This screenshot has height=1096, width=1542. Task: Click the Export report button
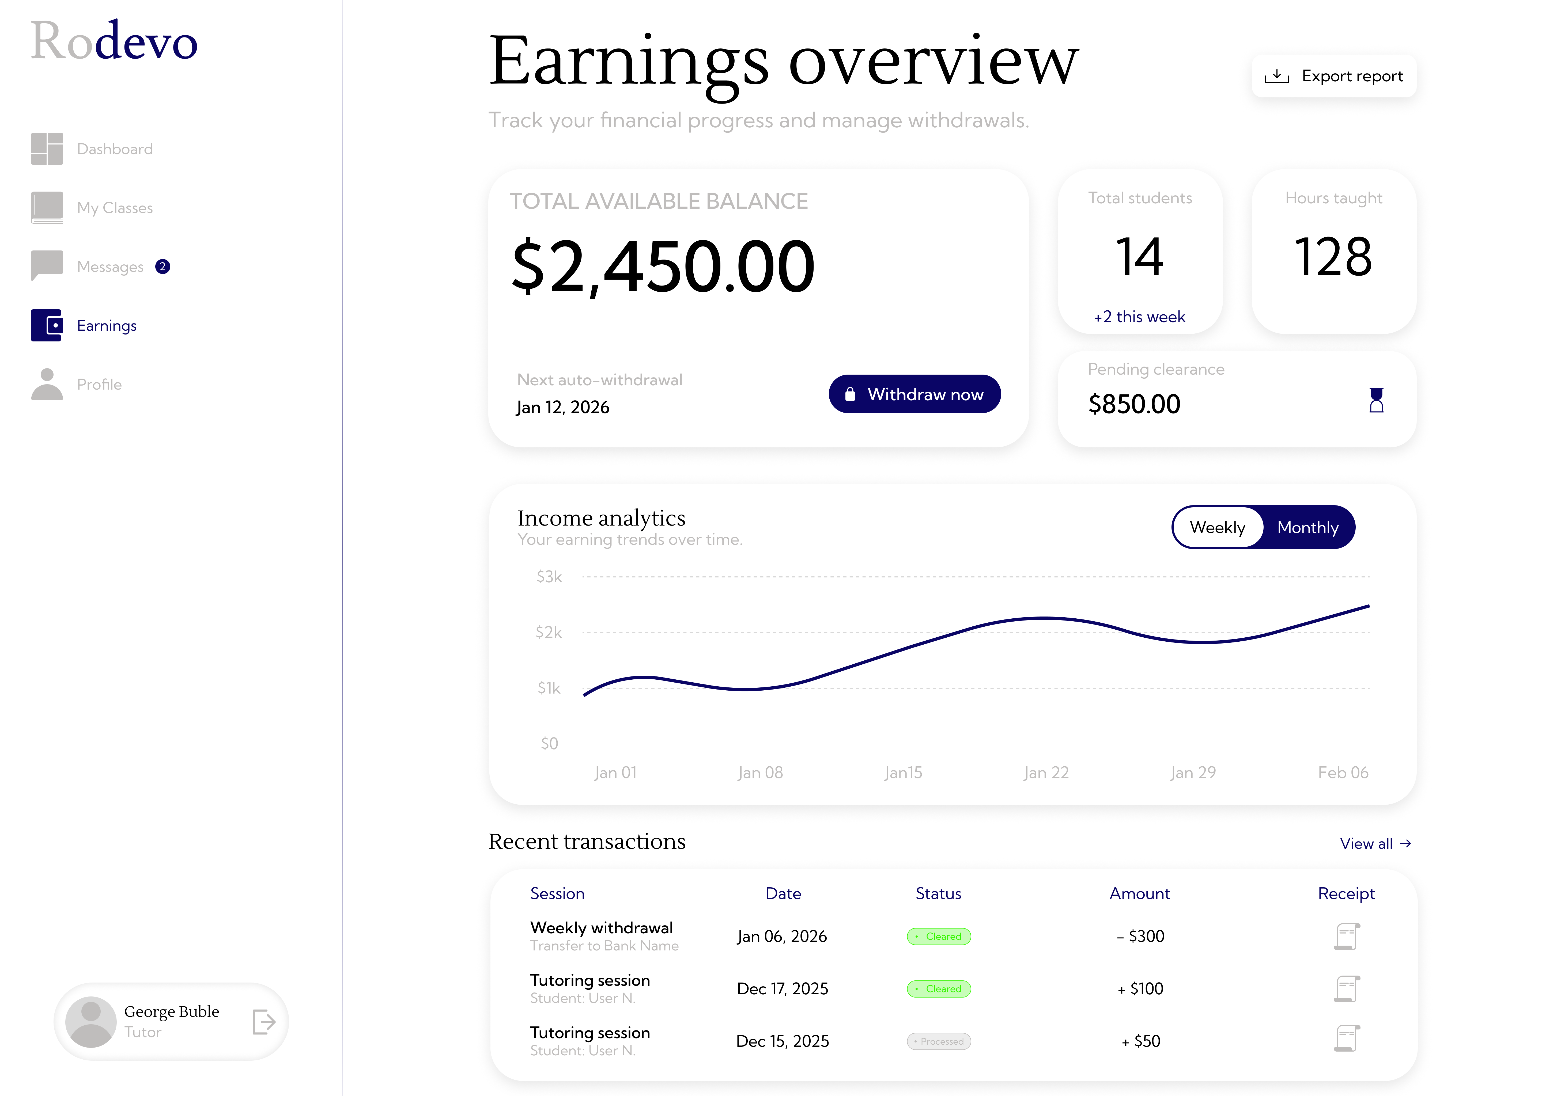pyautogui.click(x=1333, y=76)
